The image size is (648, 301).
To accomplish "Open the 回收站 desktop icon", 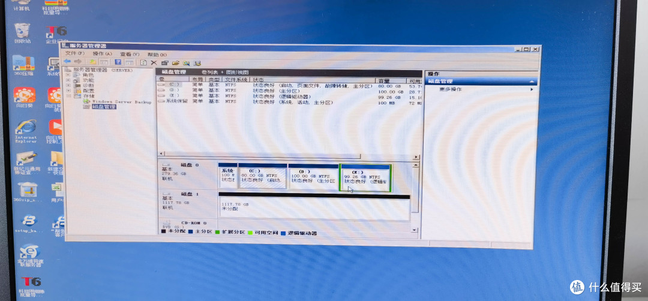I will 22,33.
